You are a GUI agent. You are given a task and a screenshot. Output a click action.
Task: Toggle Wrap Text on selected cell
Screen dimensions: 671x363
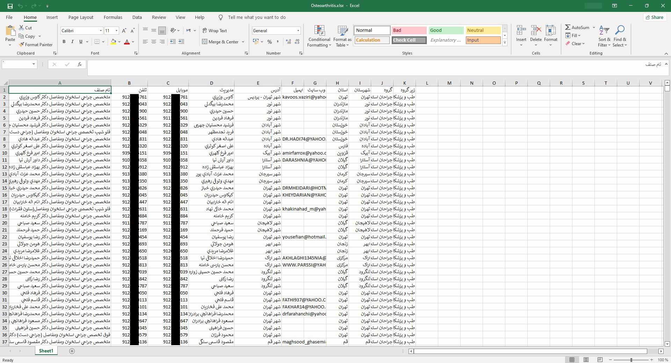click(215, 31)
